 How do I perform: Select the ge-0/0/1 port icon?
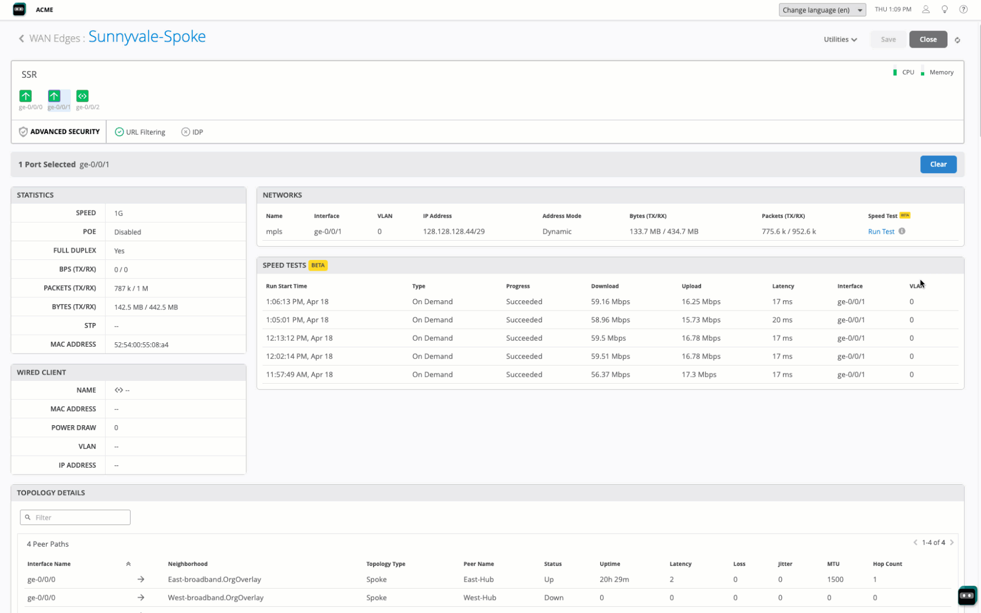pos(54,96)
